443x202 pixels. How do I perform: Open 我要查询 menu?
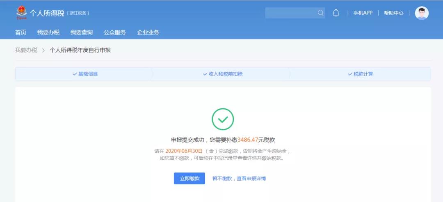coord(82,32)
